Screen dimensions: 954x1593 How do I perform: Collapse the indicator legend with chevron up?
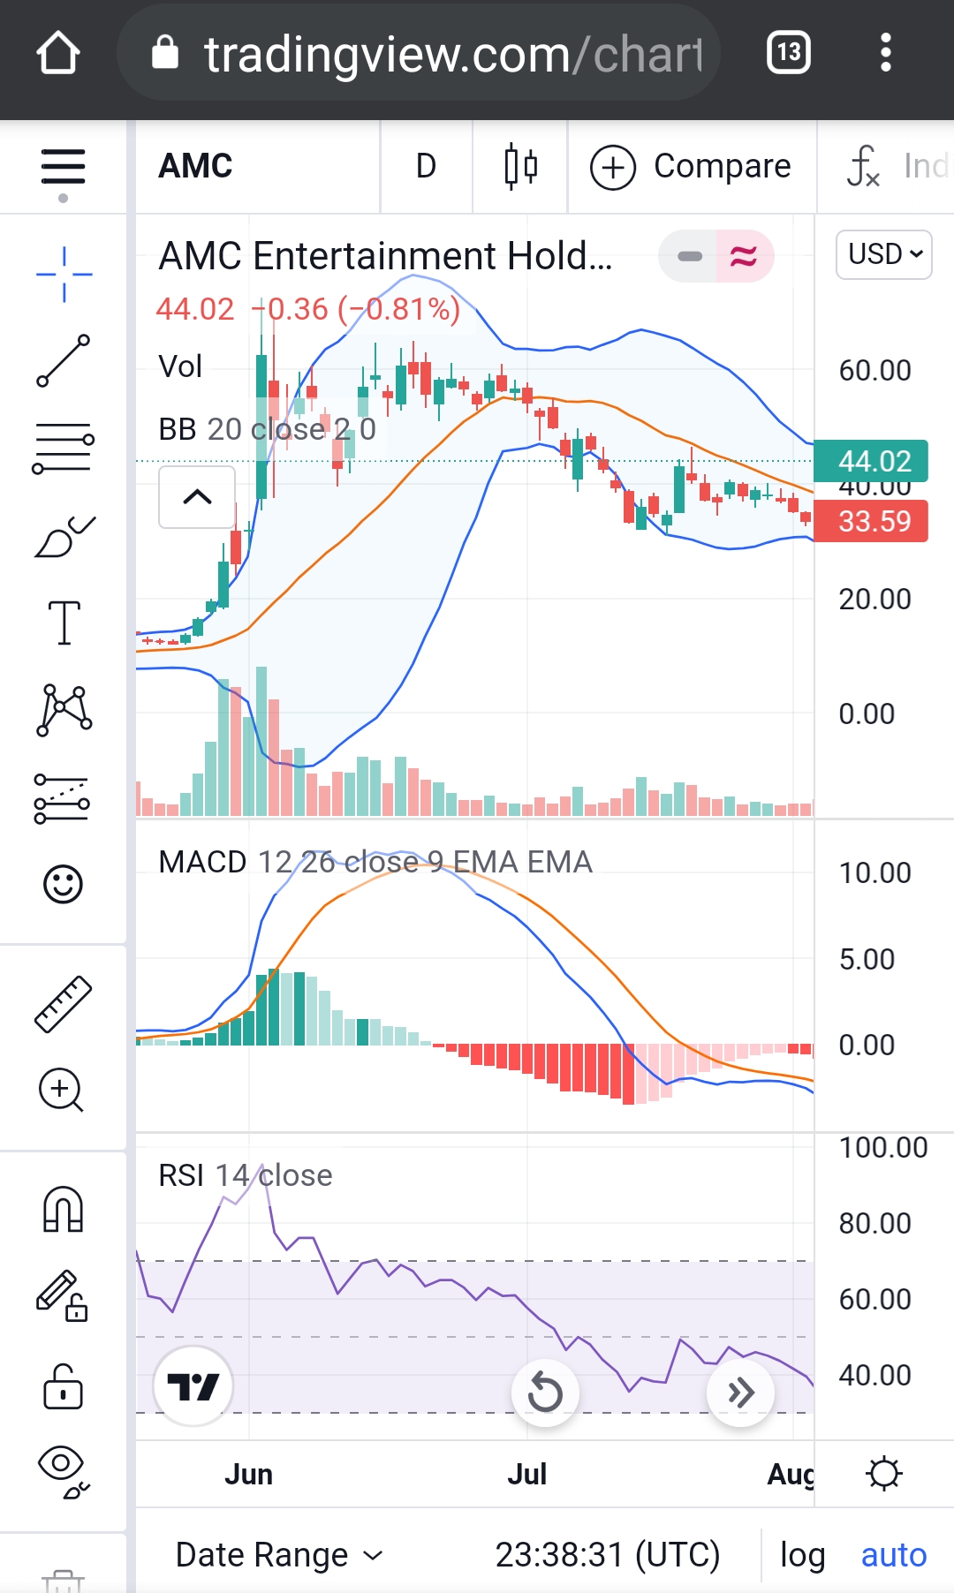tap(197, 497)
